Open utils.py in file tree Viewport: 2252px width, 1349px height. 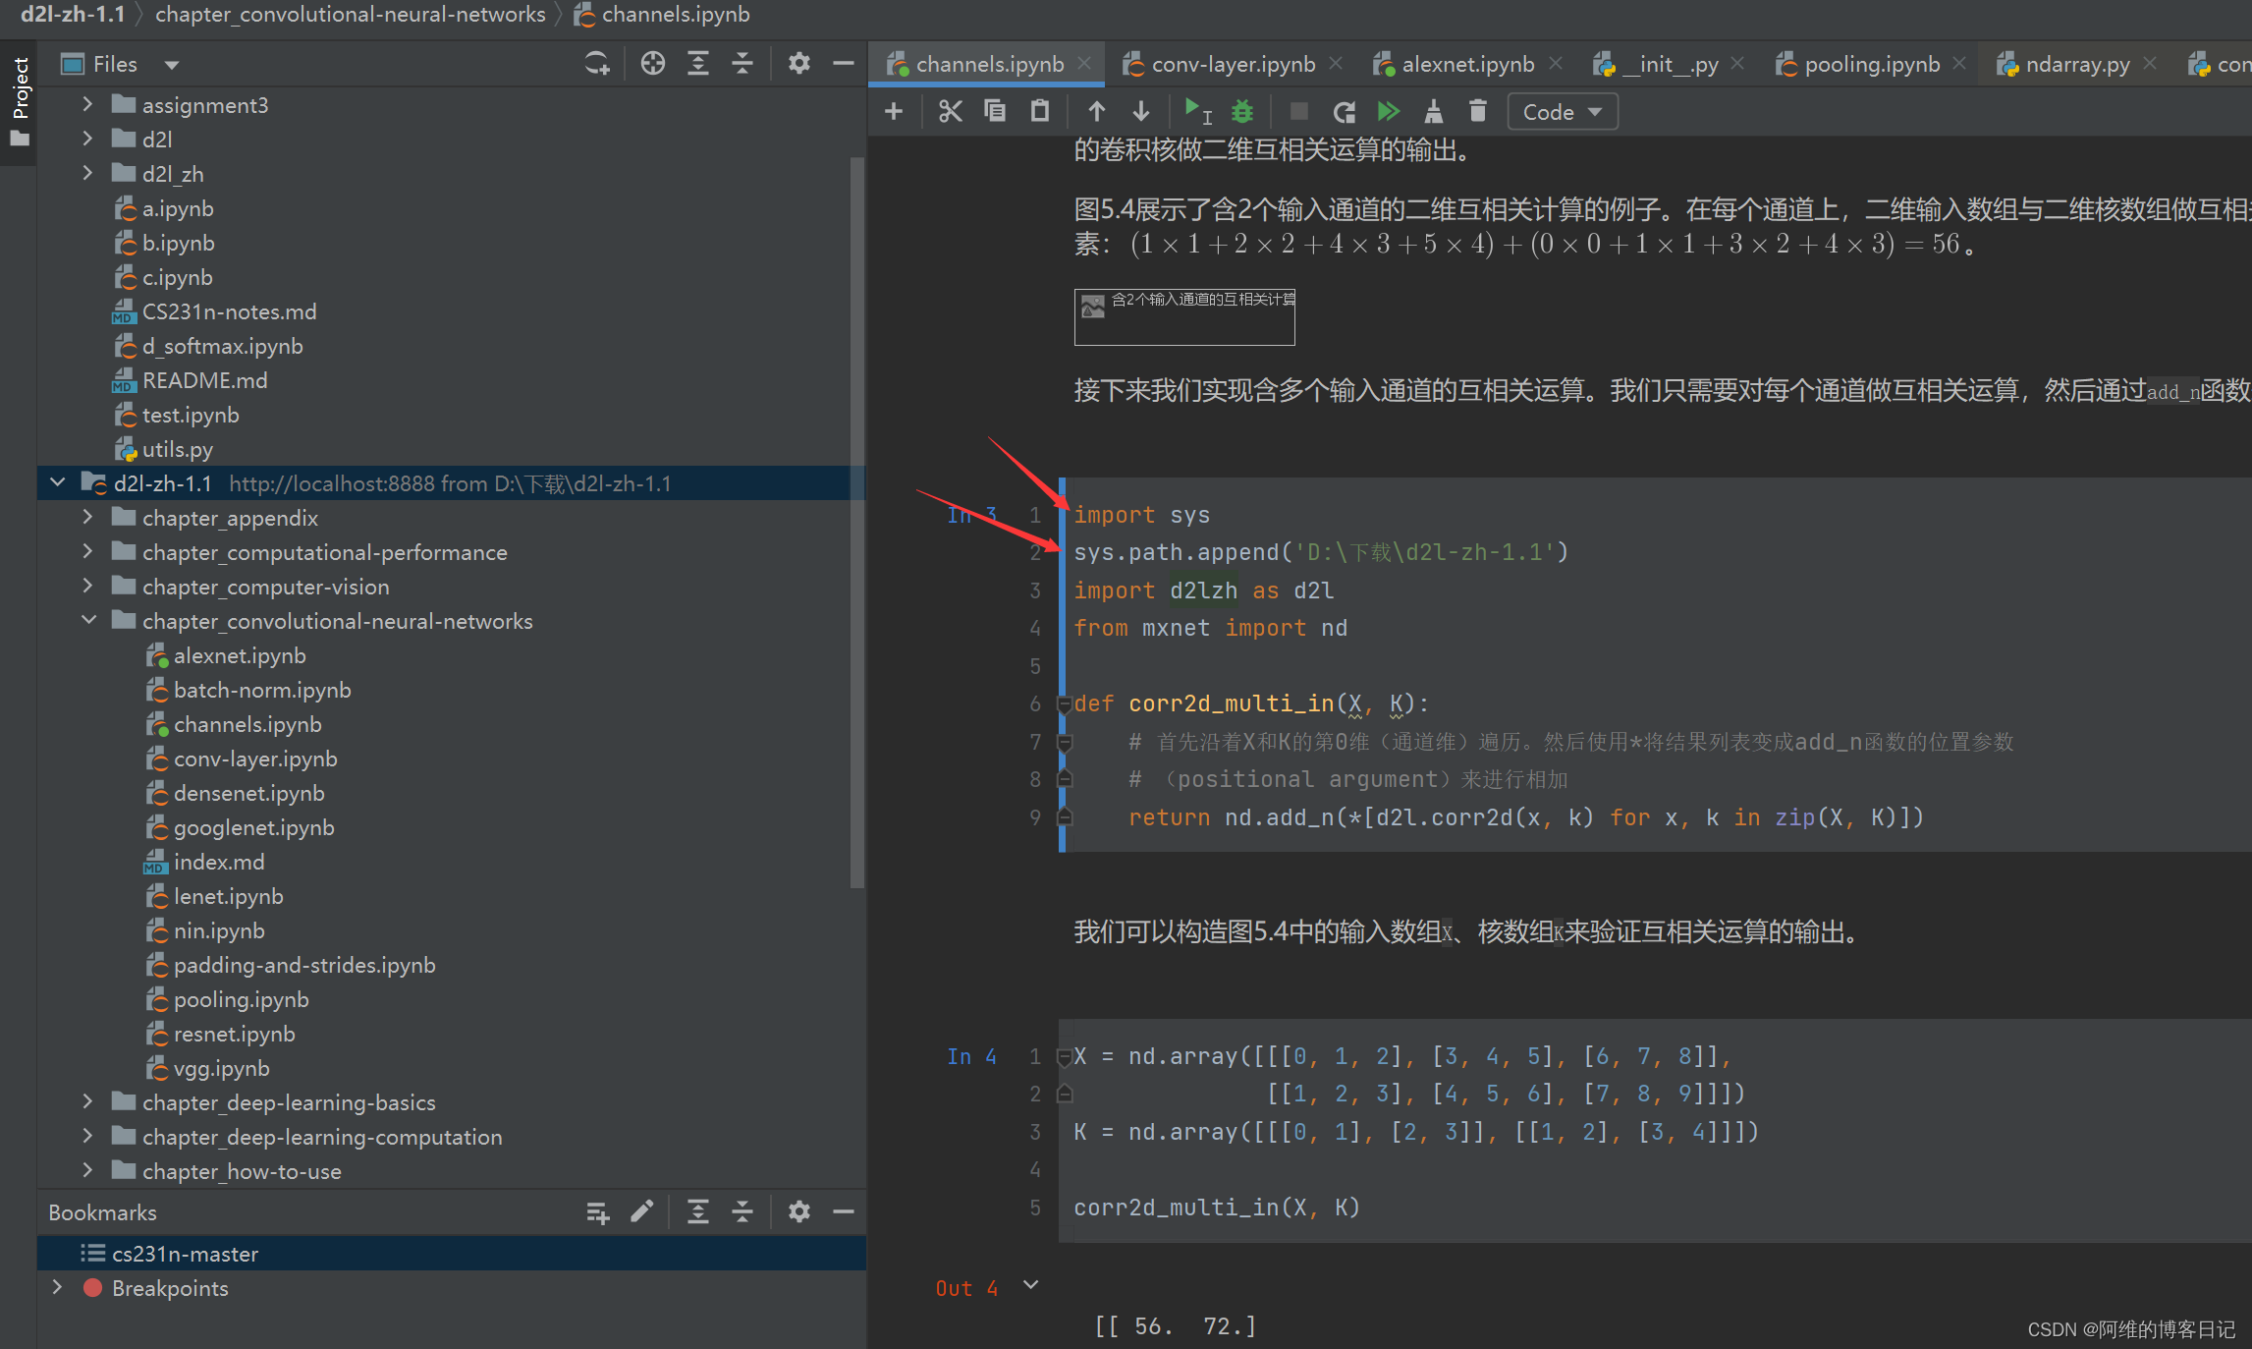coord(178,449)
